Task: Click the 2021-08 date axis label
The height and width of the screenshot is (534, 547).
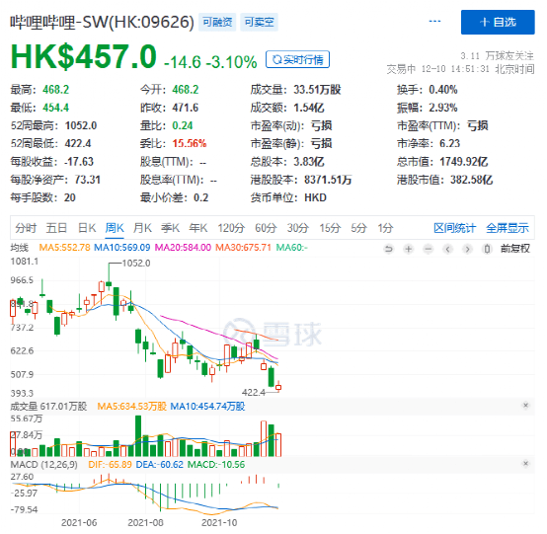Action: (145, 523)
